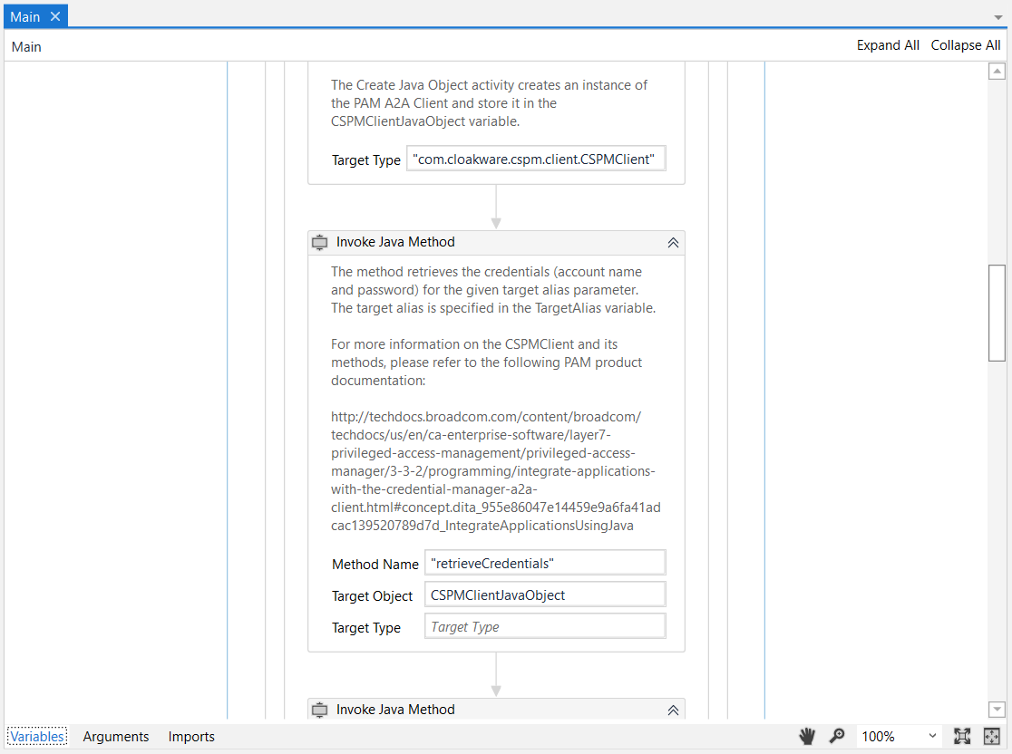1012x754 pixels.
Task: Collapse the bottom Invoke Java Method activity
Action: (673, 710)
